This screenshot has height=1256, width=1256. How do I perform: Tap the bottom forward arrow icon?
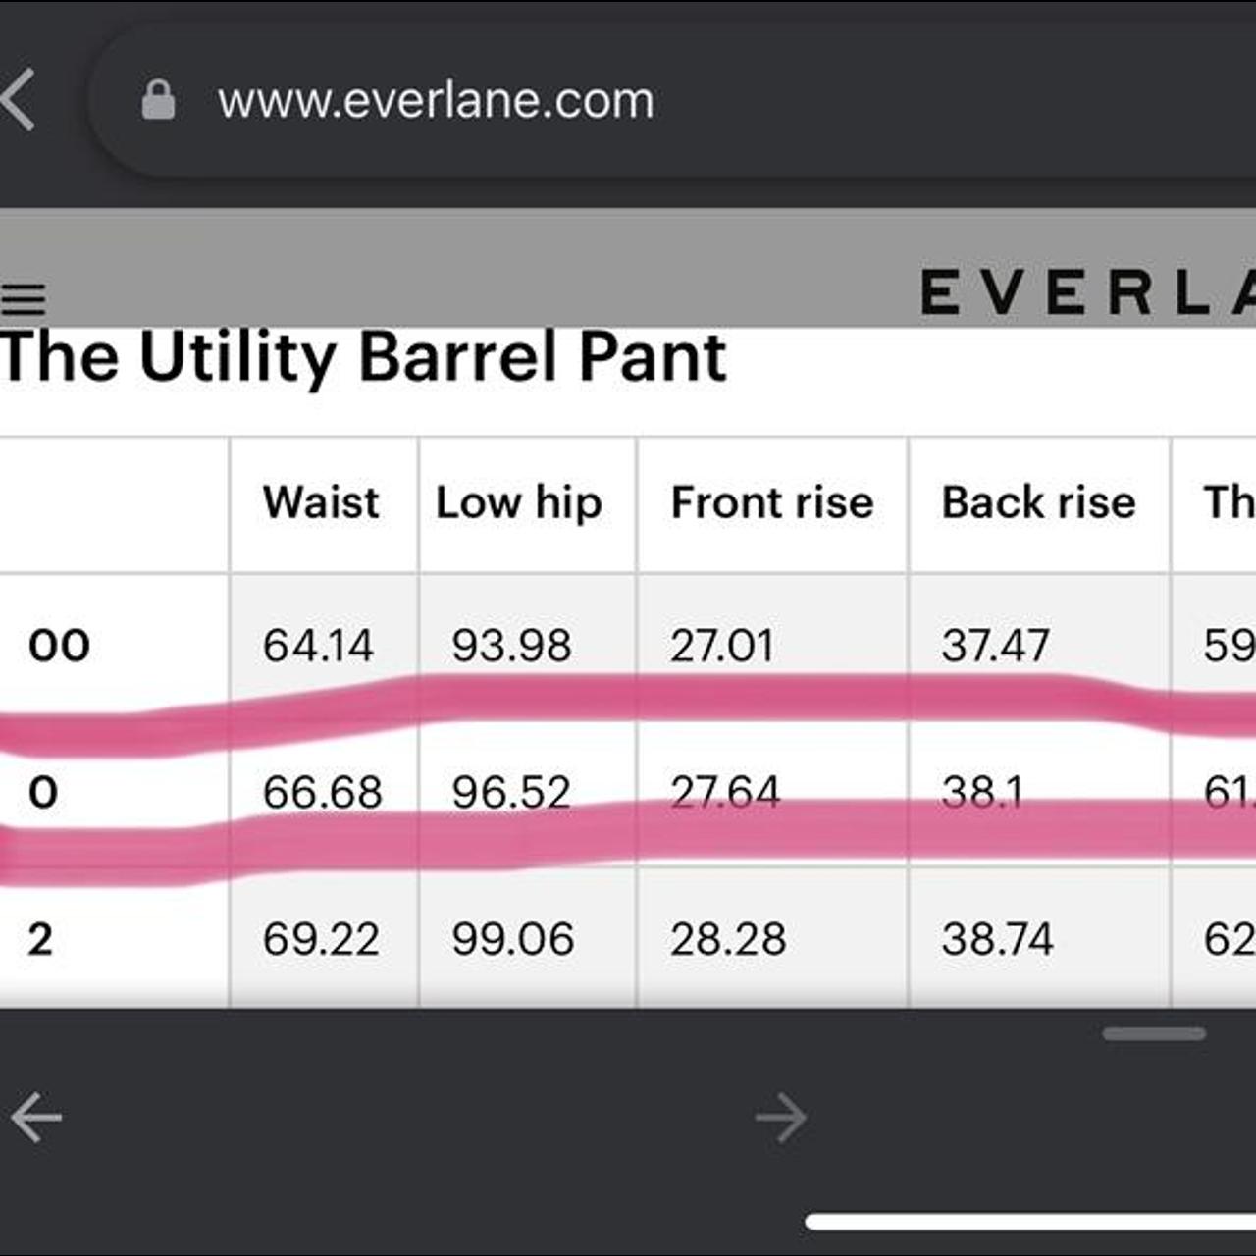(x=781, y=1117)
